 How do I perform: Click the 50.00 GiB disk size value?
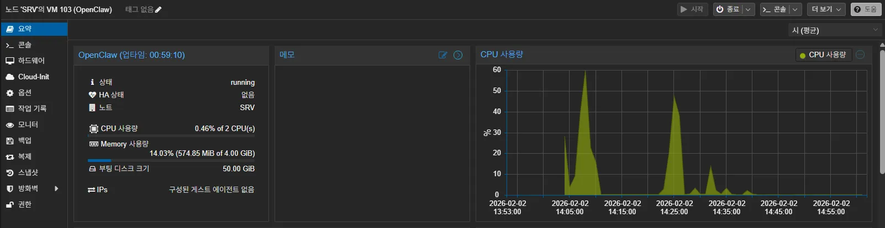(239, 169)
